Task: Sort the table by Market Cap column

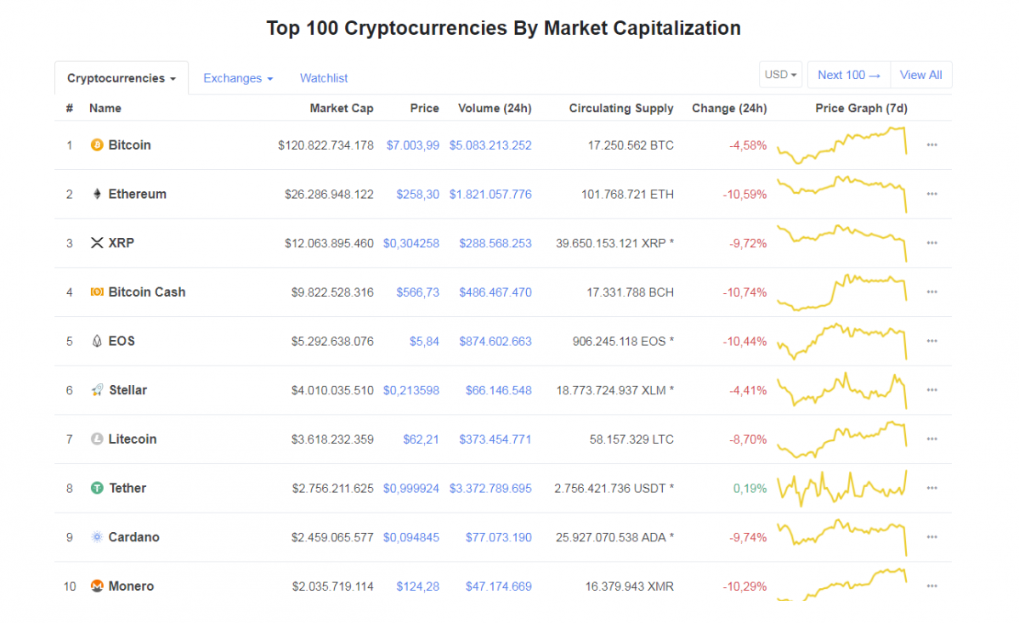Action: [342, 109]
